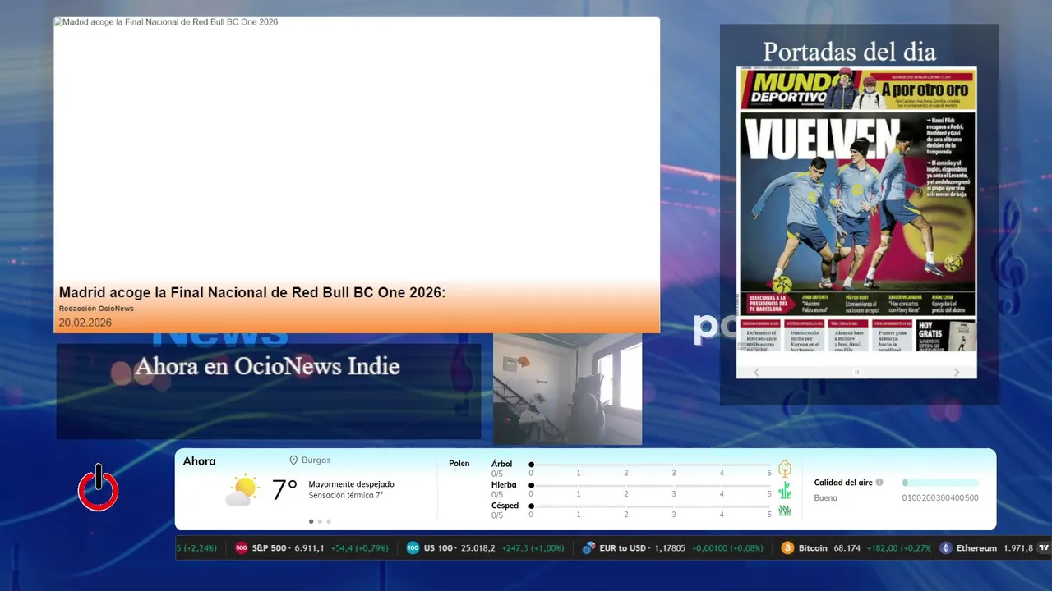Viewport: 1052px width, 591px height.
Task: Select the first weather pagination dot
Action: [x=311, y=521]
